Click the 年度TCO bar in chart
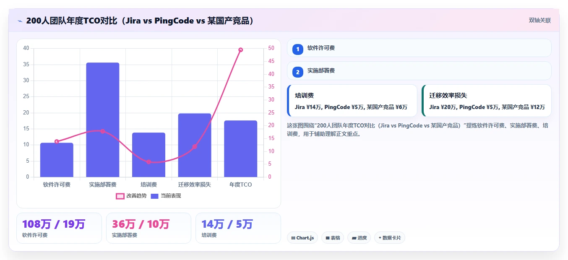 240,149
